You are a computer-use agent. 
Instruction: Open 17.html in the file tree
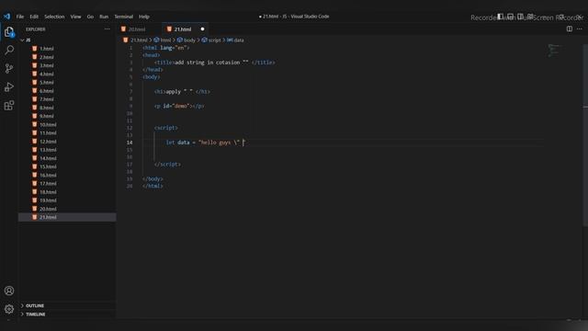coord(48,184)
